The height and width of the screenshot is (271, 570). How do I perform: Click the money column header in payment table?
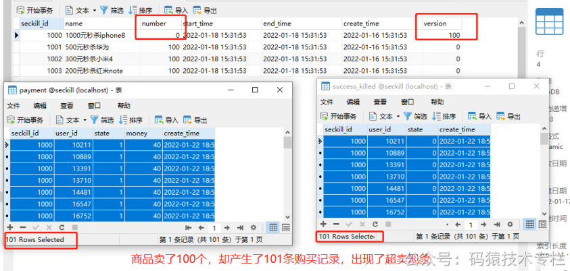coord(143,133)
